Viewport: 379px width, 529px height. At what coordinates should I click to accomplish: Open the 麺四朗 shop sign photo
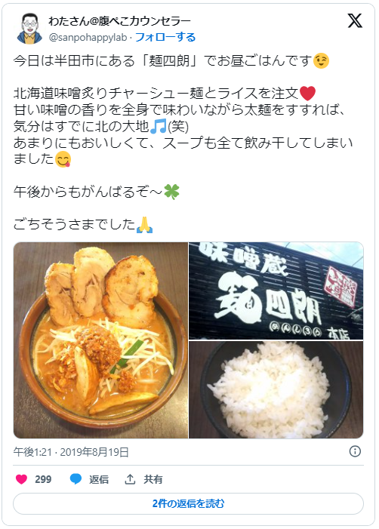[x=276, y=291]
